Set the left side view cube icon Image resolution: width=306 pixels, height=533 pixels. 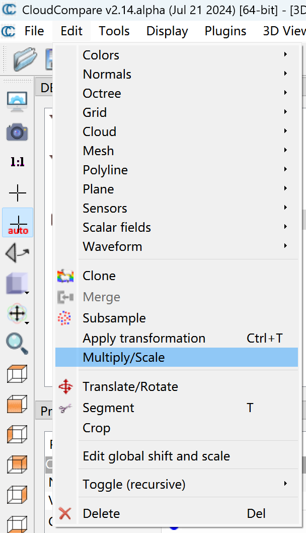pyautogui.click(x=17, y=434)
